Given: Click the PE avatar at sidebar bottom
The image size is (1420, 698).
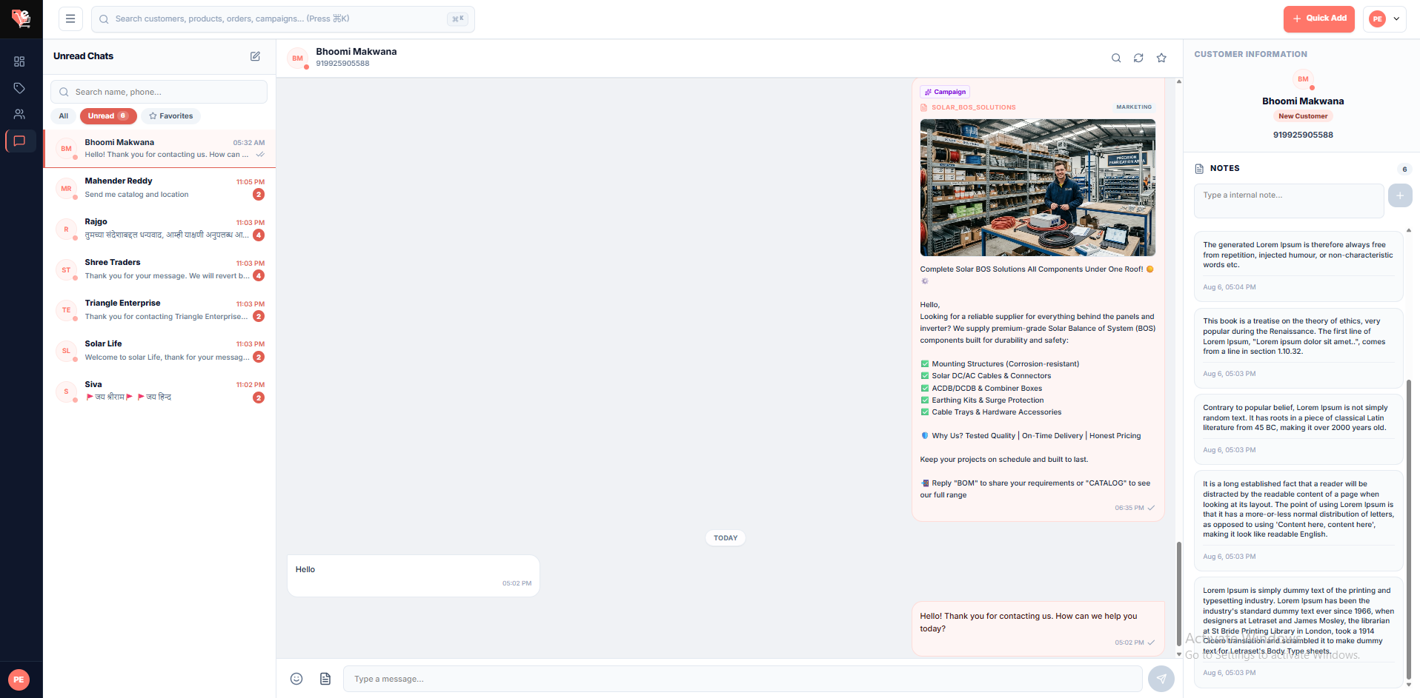Looking at the screenshot, I should click(19, 679).
